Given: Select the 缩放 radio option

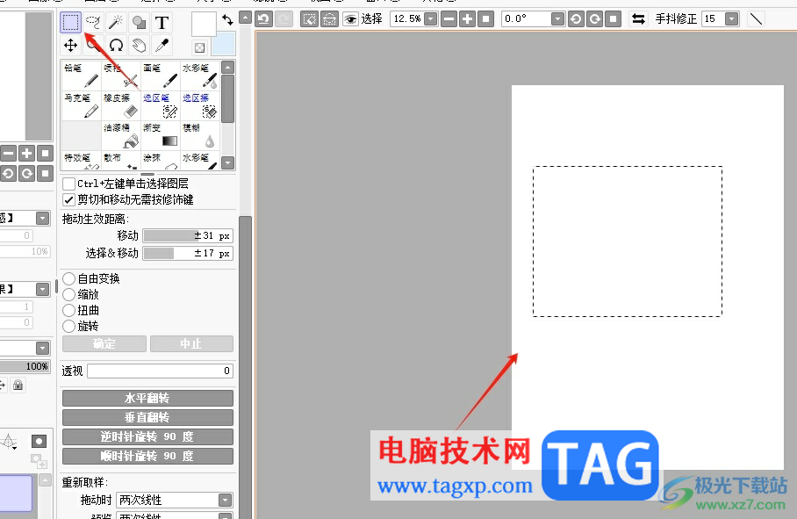Looking at the screenshot, I should 69,294.
